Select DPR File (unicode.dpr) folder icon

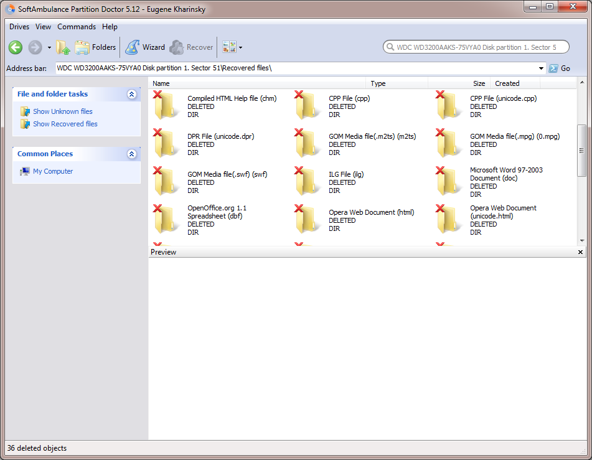[x=165, y=144]
